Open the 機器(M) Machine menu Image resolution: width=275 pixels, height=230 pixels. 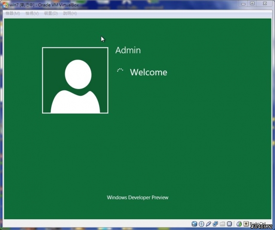click(x=12, y=13)
